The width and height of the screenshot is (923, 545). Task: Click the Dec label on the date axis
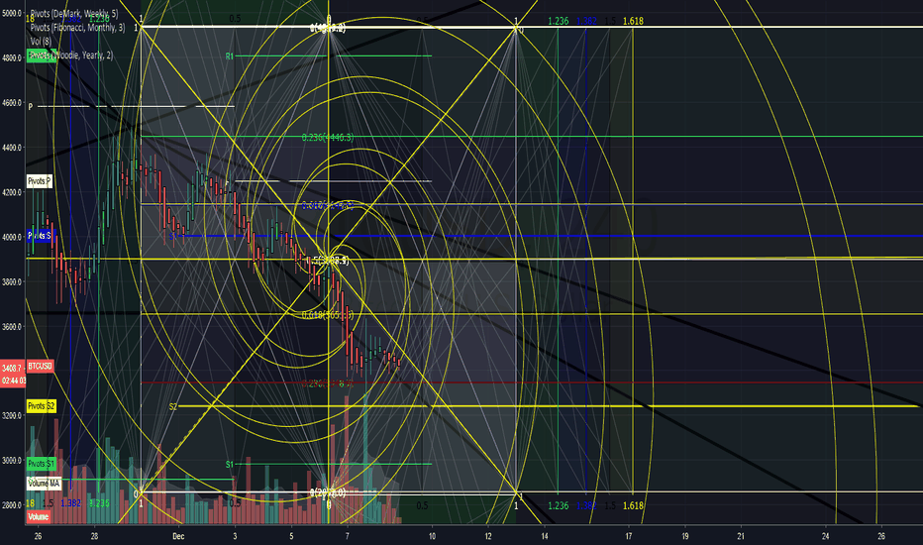coord(178,536)
